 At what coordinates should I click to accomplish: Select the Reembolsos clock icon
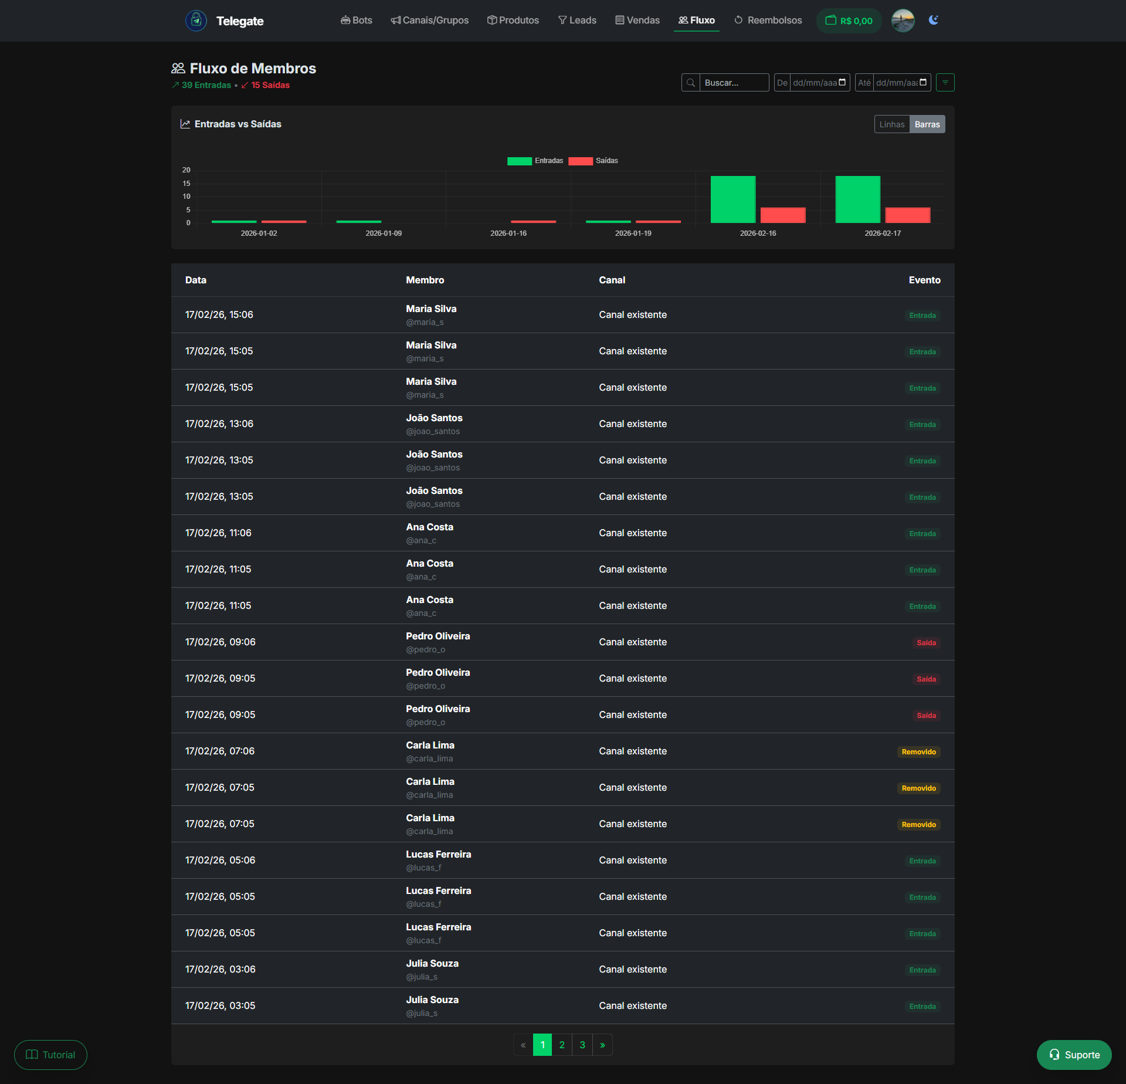tap(738, 20)
